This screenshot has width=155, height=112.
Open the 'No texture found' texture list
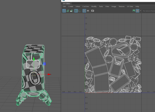(x=149, y=11)
